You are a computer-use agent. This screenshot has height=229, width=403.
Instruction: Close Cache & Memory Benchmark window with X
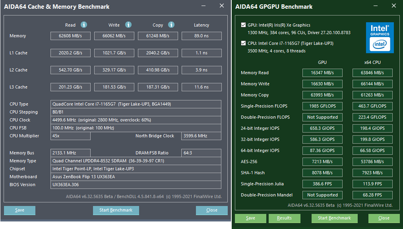[222, 6]
